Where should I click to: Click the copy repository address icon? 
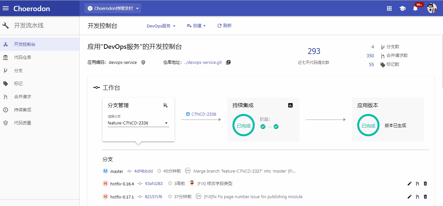228,62
